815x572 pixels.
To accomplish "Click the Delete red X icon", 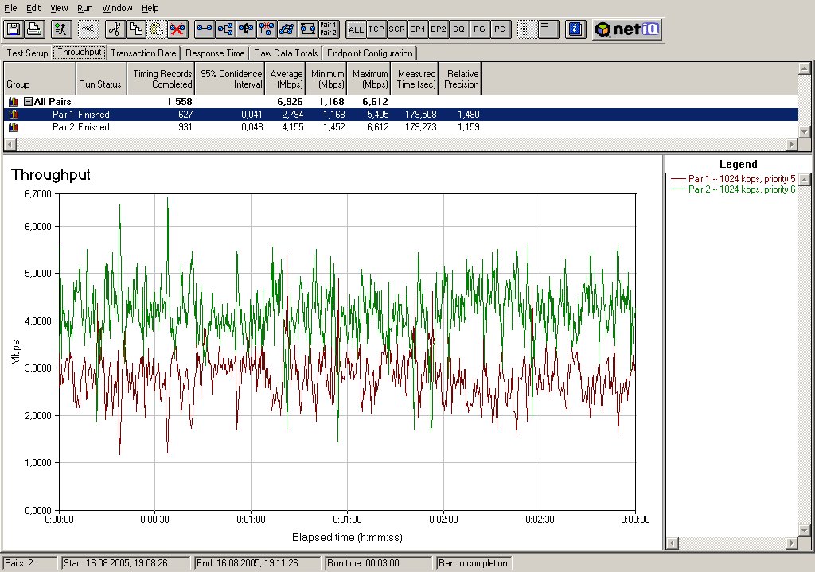I will point(177,29).
